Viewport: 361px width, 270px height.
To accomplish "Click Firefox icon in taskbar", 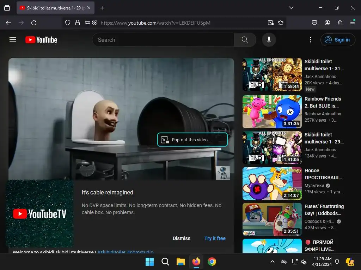I will (x=196, y=262).
